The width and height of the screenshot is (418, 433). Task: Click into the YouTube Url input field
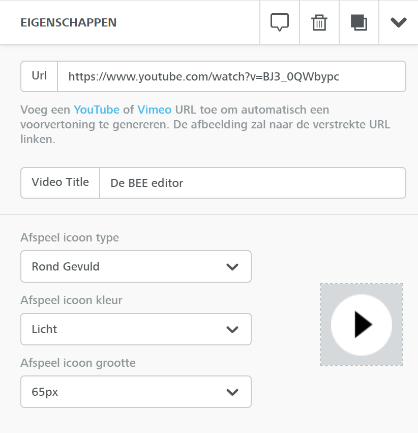click(231, 76)
